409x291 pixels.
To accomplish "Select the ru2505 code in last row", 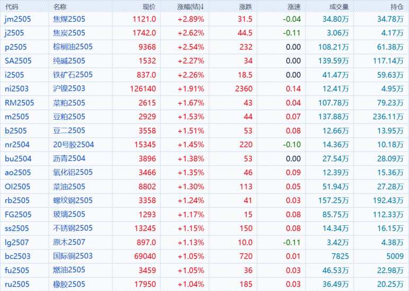I will pos(17,284).
